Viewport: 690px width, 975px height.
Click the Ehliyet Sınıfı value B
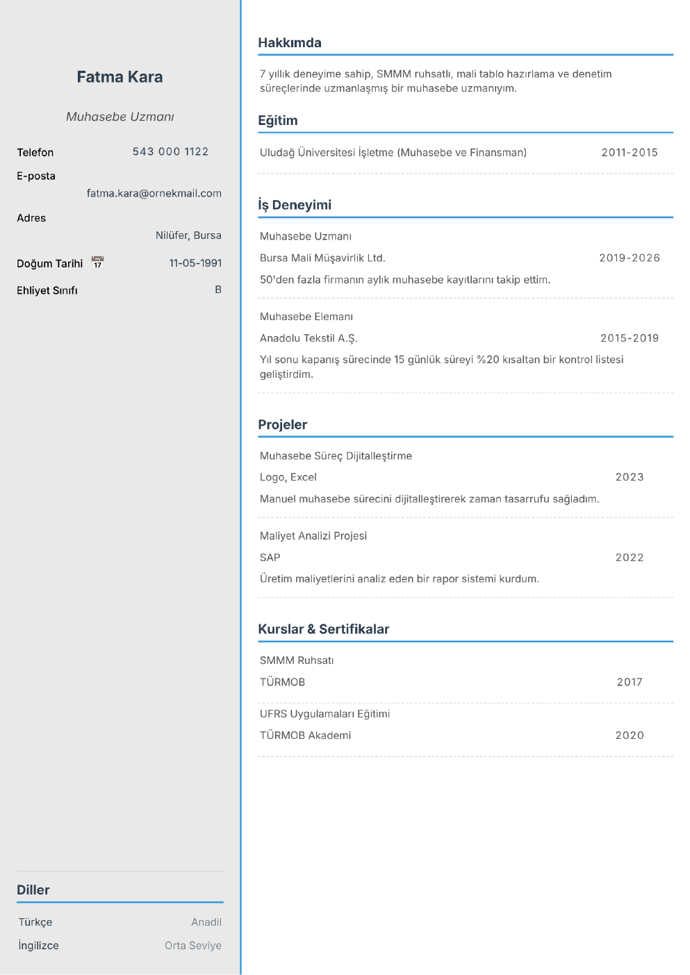click(x=218, y=290)
